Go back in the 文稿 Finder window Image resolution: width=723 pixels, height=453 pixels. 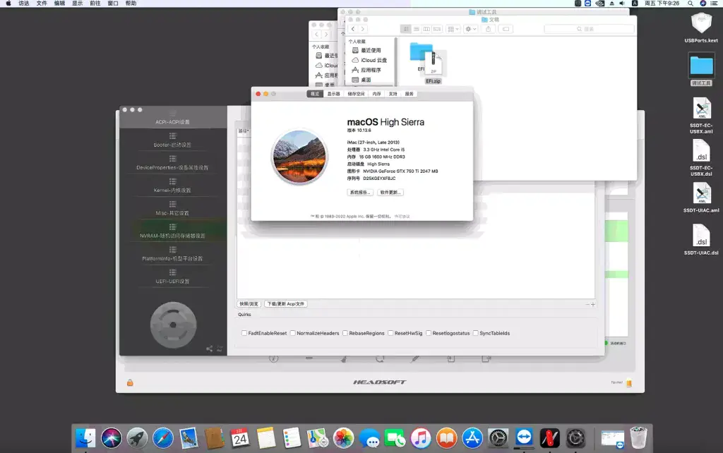point(353,28)
